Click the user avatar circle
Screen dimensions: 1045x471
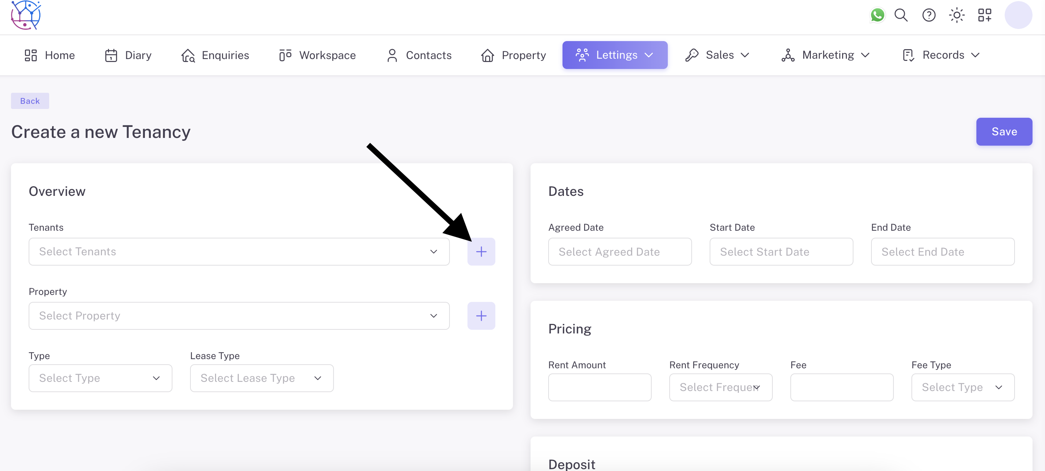coord(1018,15)
